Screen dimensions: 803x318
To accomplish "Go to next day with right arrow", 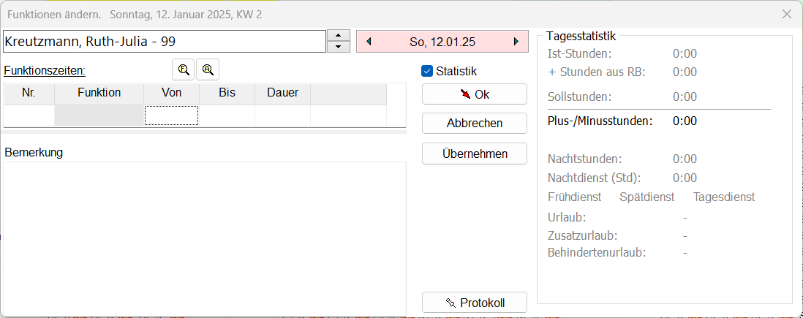I will [x=516, y=42].
